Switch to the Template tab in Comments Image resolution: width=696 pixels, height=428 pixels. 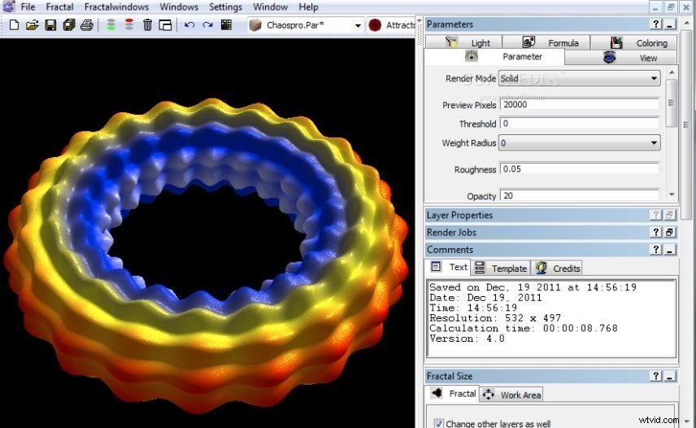501,268
